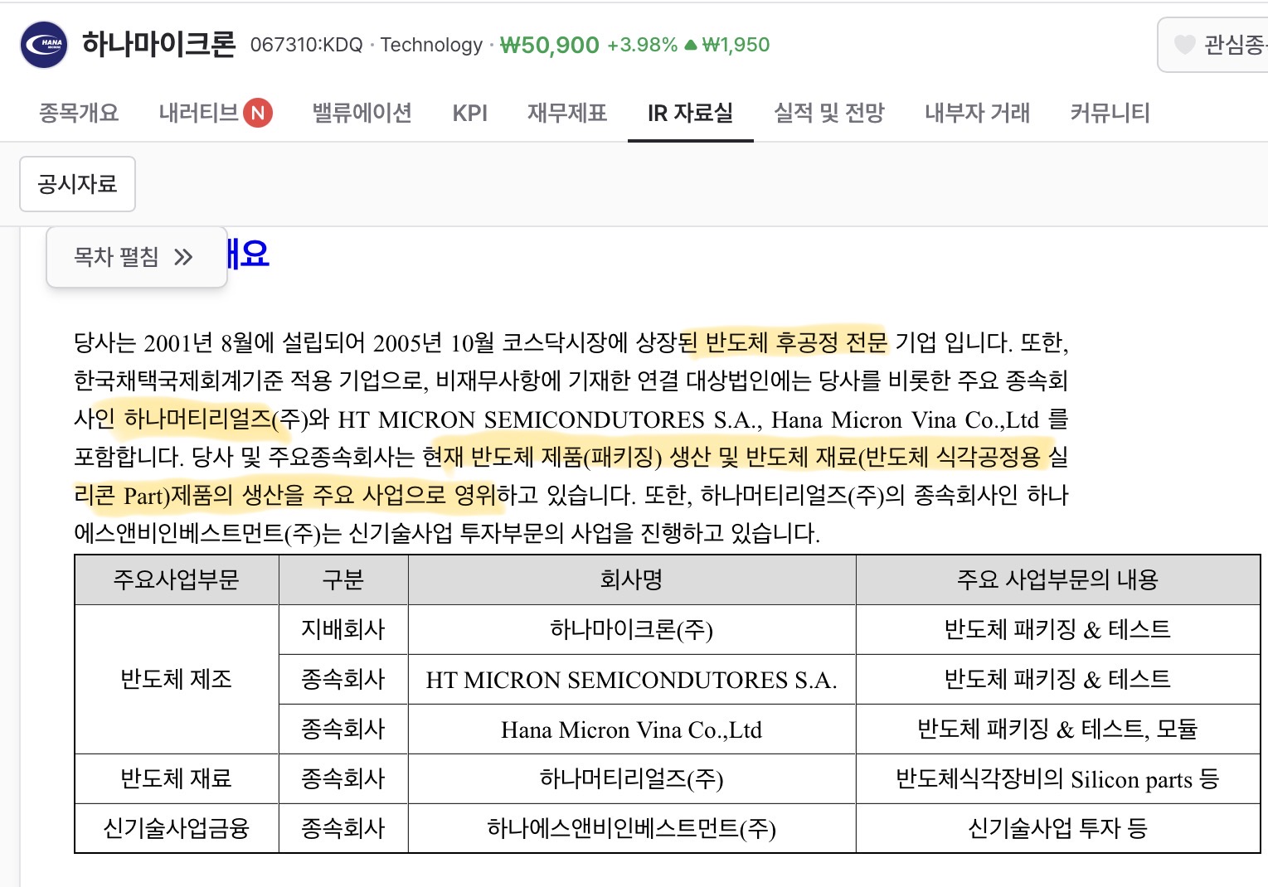This screenshot has width=1268, height=887.
Task: Click the 주요 사업부문의 내용 header
Action: tap(1057, 579)
